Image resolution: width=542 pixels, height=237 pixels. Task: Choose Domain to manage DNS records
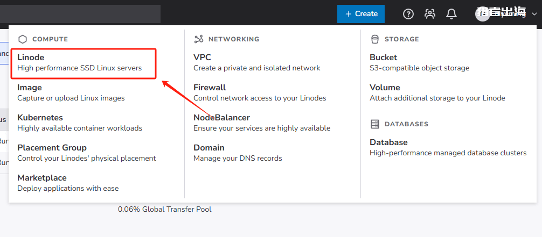(238, 153)
